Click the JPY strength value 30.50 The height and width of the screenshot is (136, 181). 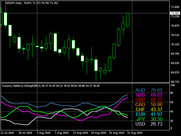coord(156,119)
